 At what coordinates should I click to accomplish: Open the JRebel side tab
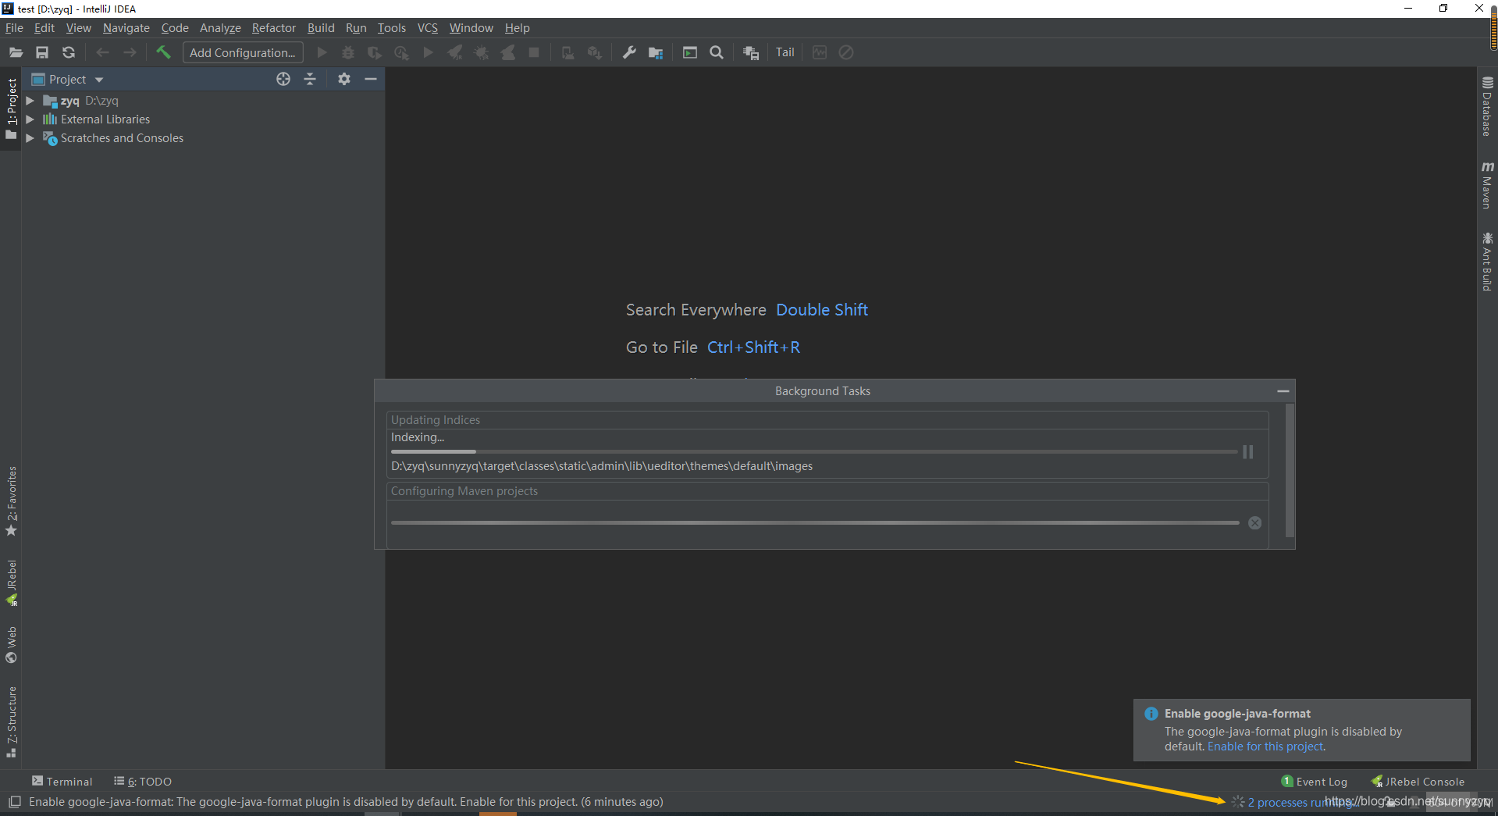(11, 583)
